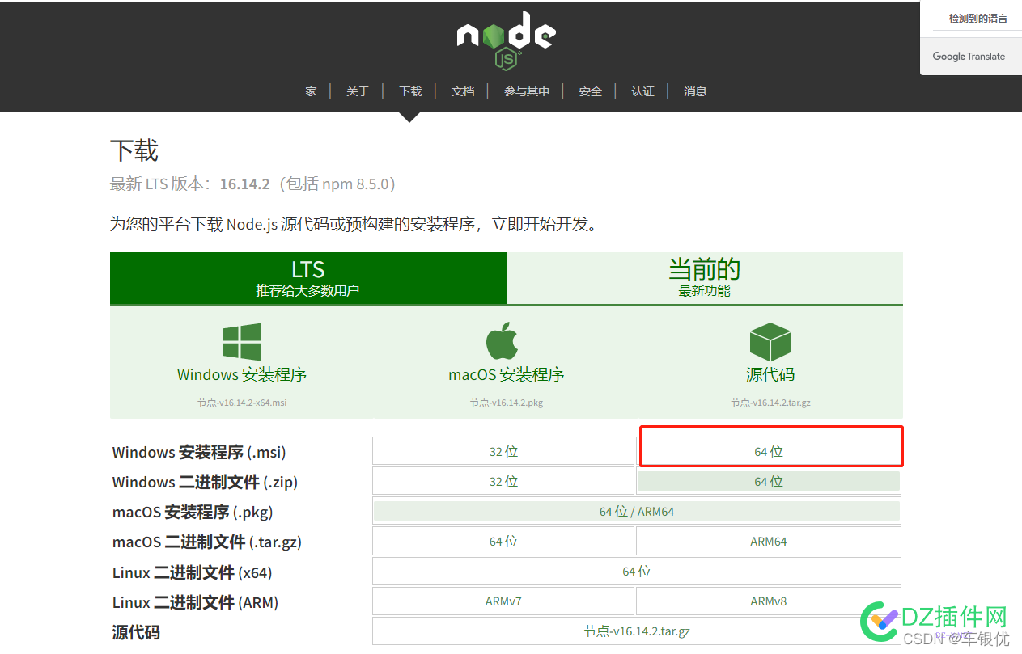Open the 参与其中 (Get Involved) navigation item
1022x654 pixels.
(527, 91)
